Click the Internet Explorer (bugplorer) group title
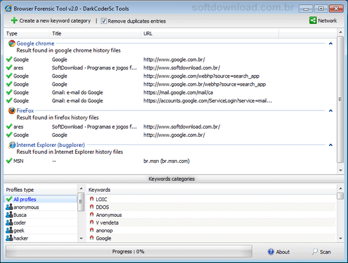348x263 pixels. (51, 145)
